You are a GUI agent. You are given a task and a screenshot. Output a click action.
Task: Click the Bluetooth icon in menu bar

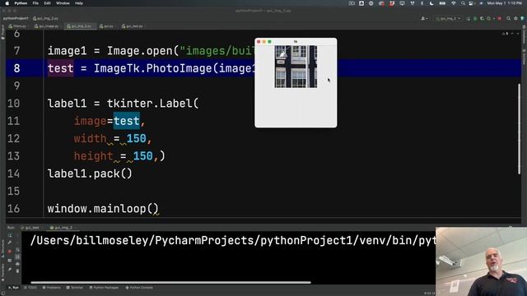[422, 3]
